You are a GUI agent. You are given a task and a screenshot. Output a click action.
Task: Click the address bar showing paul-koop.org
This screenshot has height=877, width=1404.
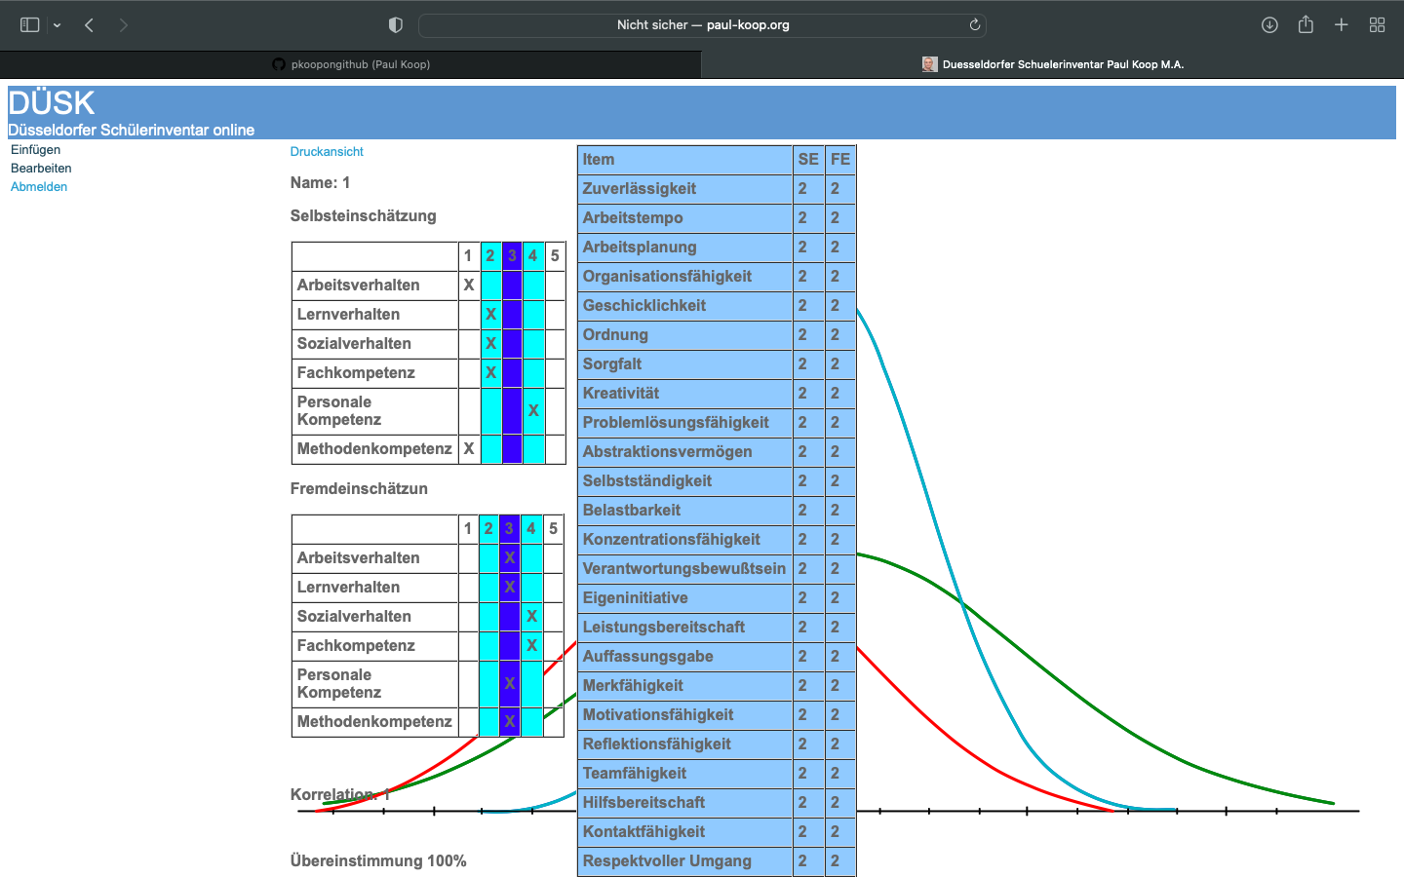click(702, 25)
